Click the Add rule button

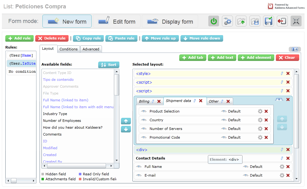[x=19, y=38]
